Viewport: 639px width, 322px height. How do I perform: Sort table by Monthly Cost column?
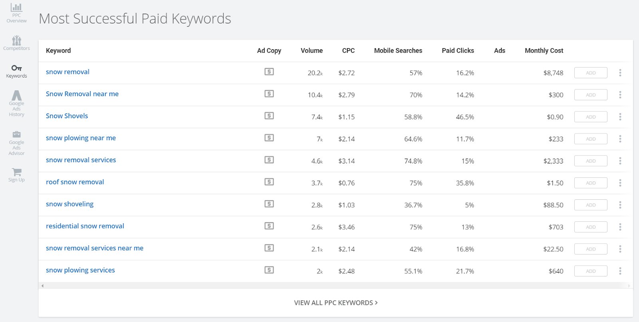(544, 51)
